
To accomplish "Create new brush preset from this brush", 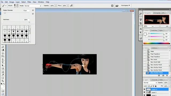I will click(x=33, y=14).
